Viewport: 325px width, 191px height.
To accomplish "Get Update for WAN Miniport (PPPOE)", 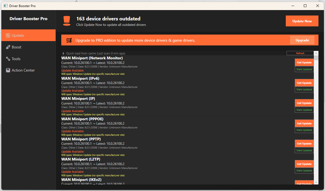I will pos(304,123).
